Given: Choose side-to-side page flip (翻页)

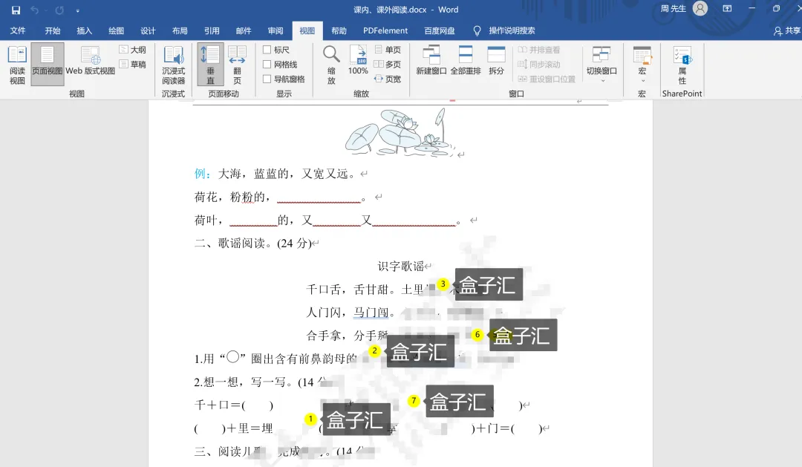Looking at the screenshot, I should coord(237,64).
